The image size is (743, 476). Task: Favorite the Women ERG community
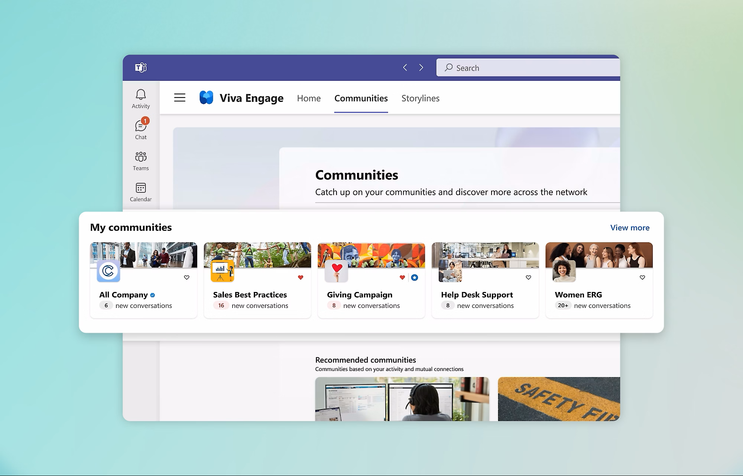point(642,278)
